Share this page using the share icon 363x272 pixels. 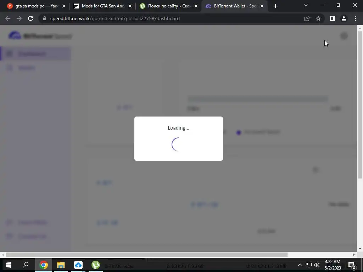click(307, 18)
